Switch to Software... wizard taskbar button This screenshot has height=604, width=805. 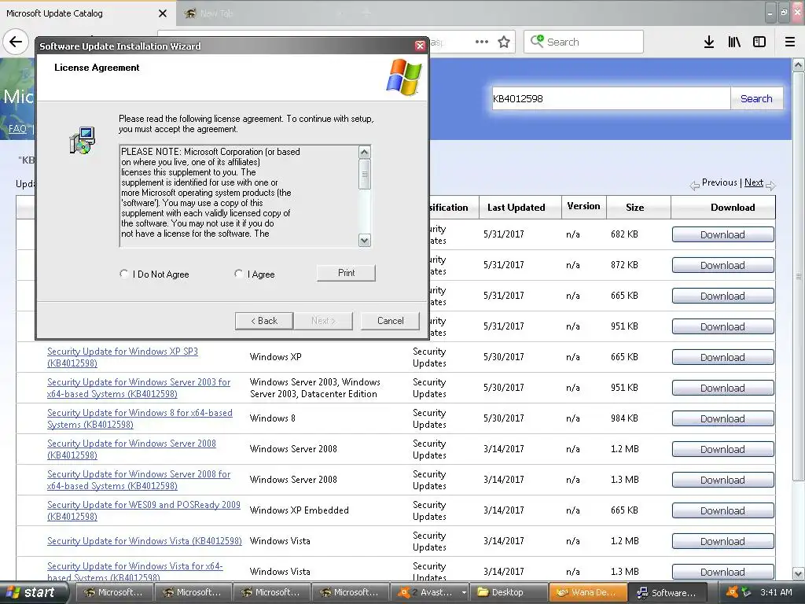(669, 592)
